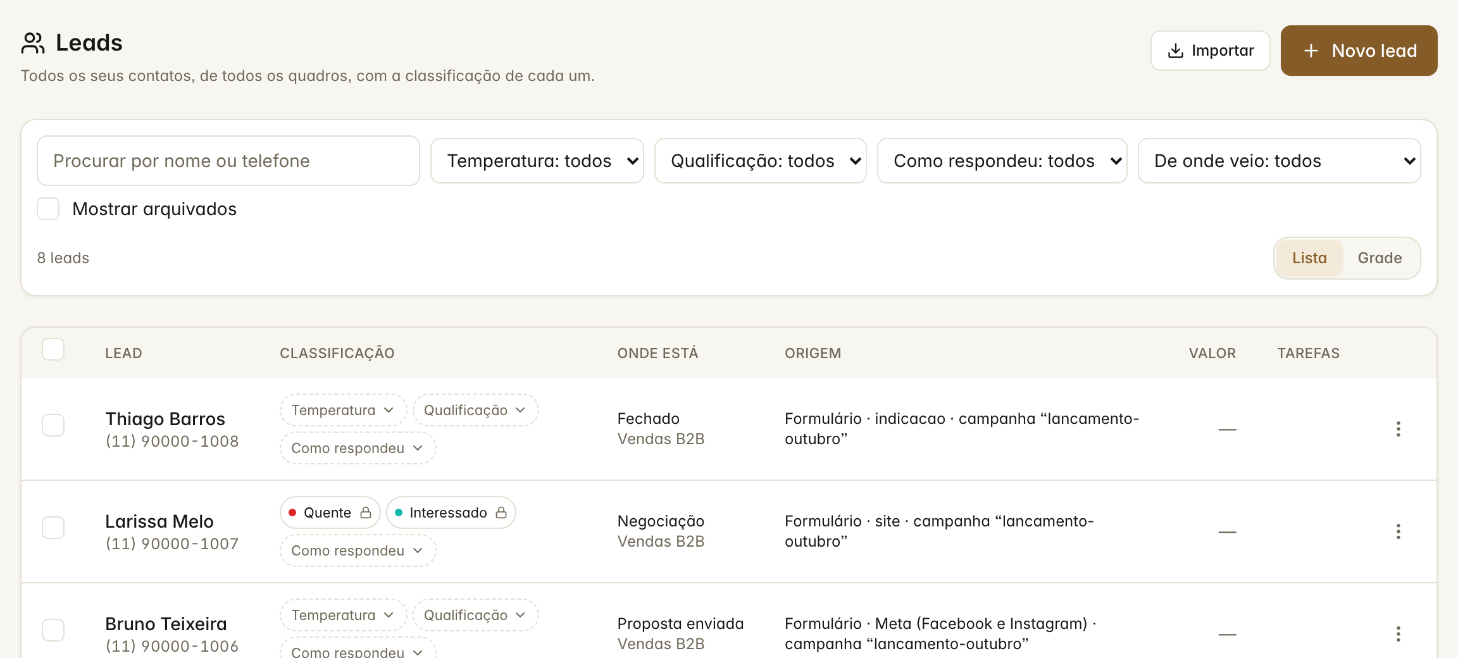Select Larissa Melo row checkbox
The image size is (1458, 658).
pos(53,528)
